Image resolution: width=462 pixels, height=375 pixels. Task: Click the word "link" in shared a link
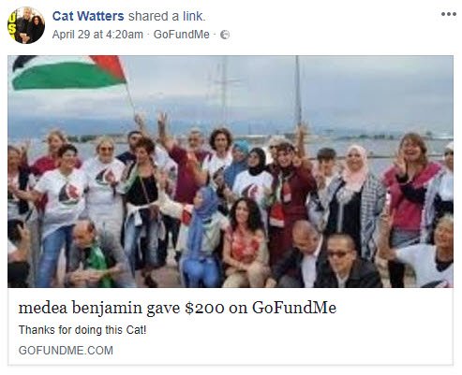[194, 16]
